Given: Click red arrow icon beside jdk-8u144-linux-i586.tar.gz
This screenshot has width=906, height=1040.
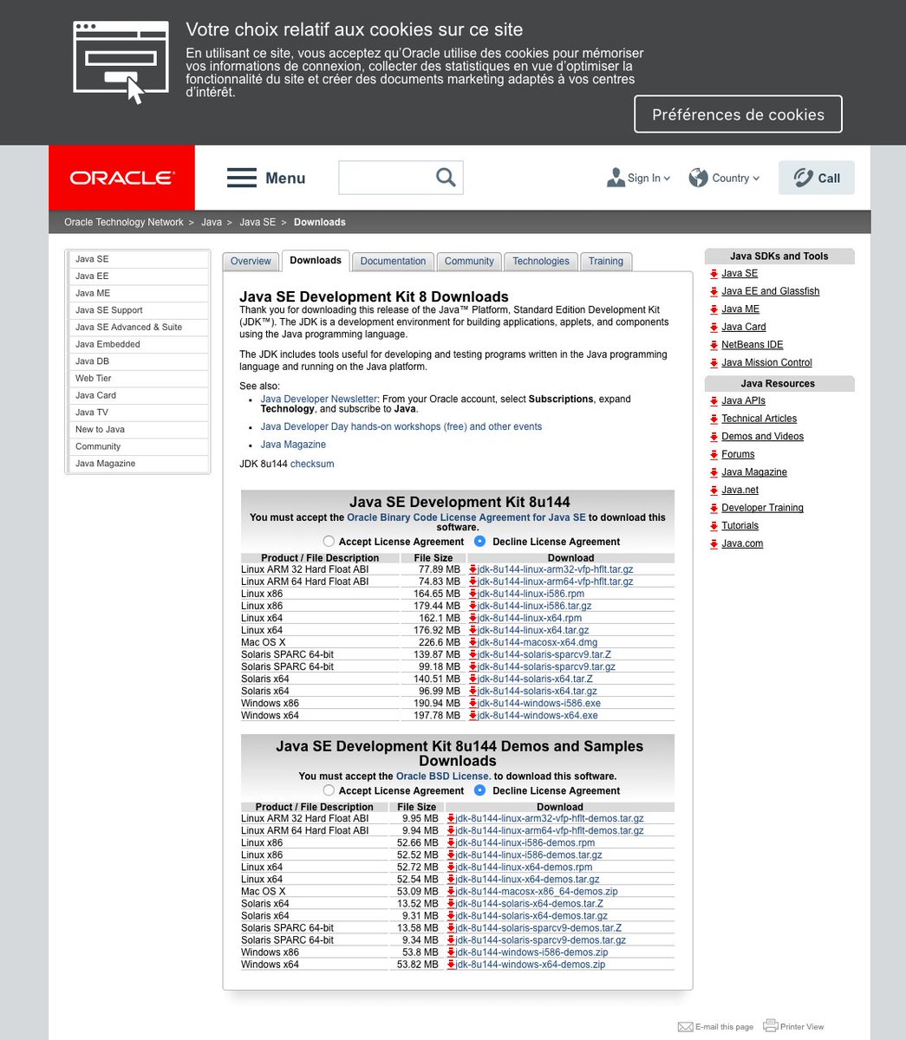Looking at the screenshot, I should (473, 606).
